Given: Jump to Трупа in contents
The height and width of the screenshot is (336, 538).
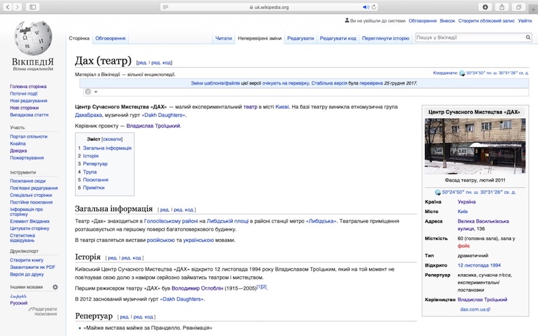Looking at the screenshot, I should point(90,172).
